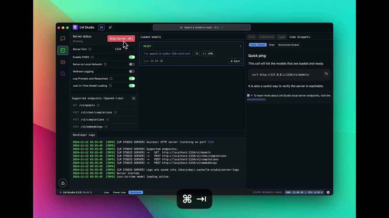Toggle Verbose Logging switch

point(132,71)
